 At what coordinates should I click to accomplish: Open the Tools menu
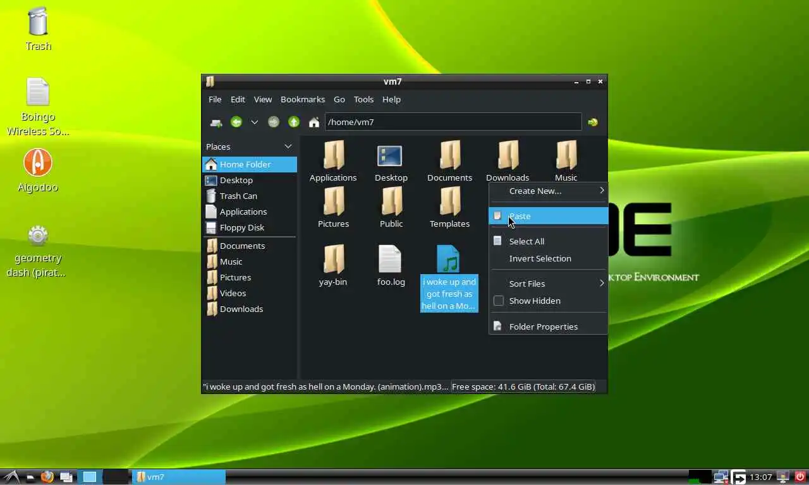coord(363,99)
